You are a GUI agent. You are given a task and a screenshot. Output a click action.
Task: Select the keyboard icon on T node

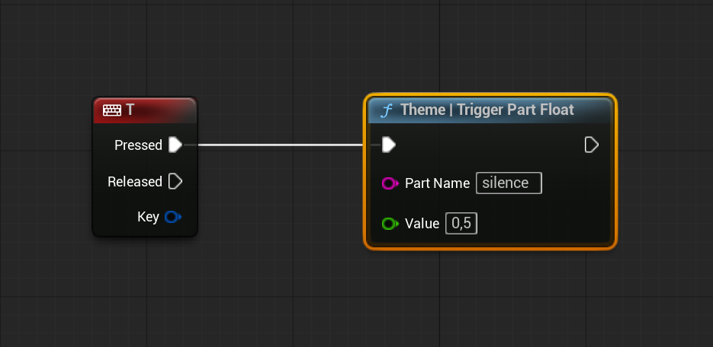pos(112,110)
